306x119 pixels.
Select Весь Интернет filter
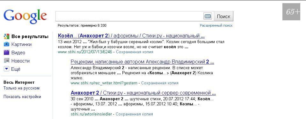pos(19,83)
